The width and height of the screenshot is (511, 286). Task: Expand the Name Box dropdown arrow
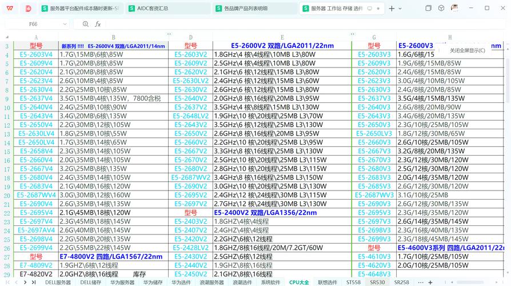[x=64, y=24]
